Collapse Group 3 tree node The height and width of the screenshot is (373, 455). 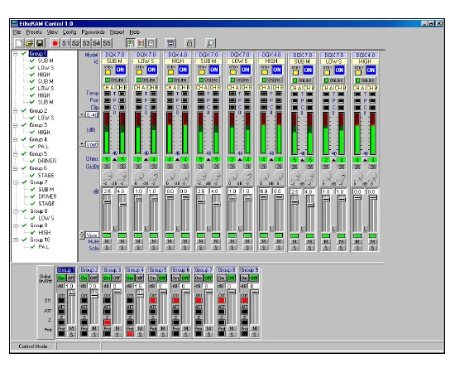(16, 125)
